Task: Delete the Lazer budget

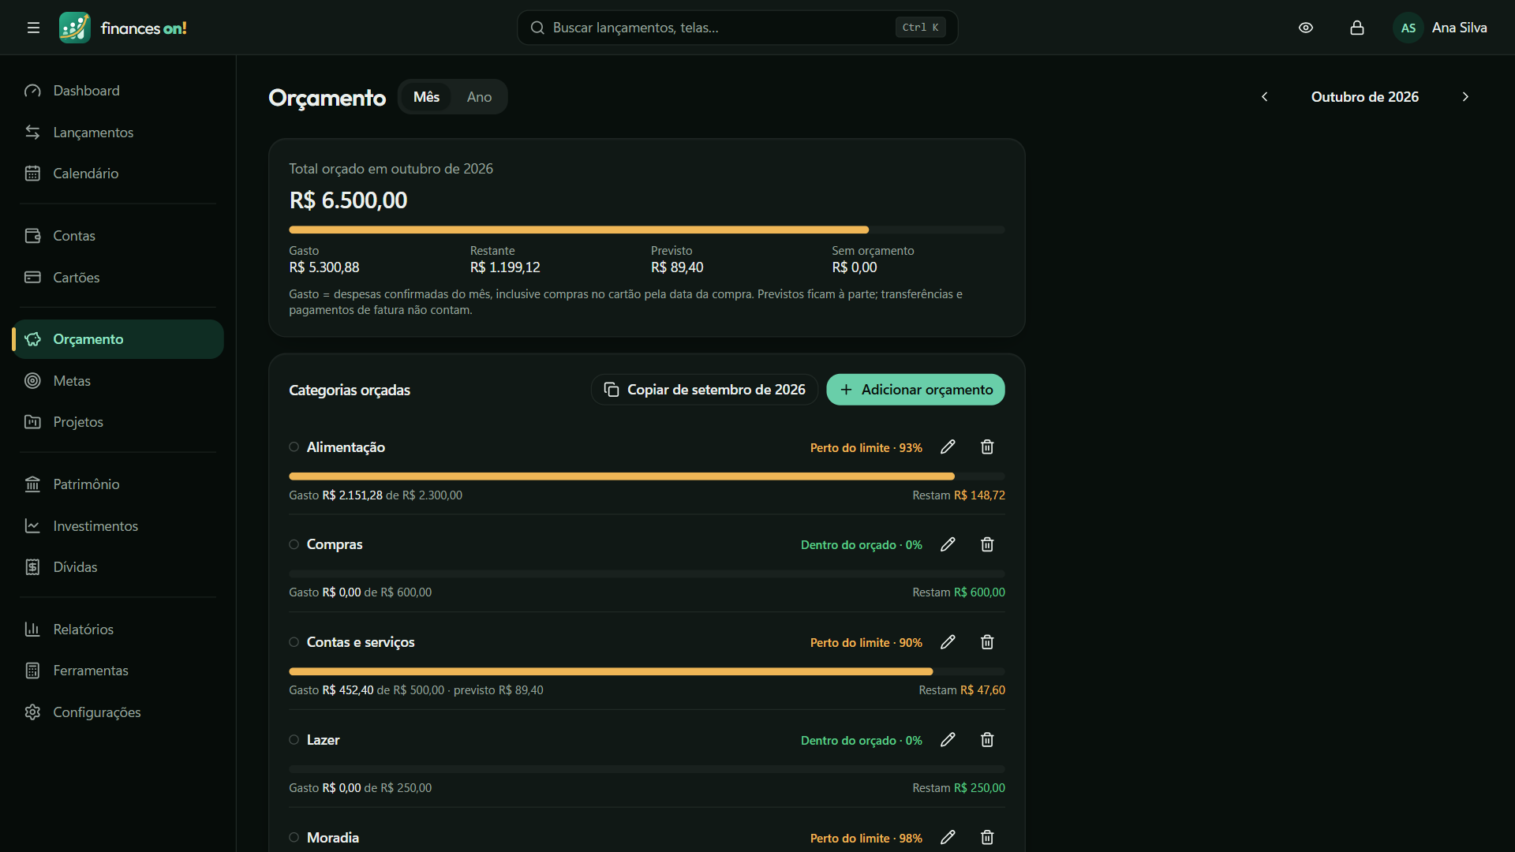Action: coord(987,740)
